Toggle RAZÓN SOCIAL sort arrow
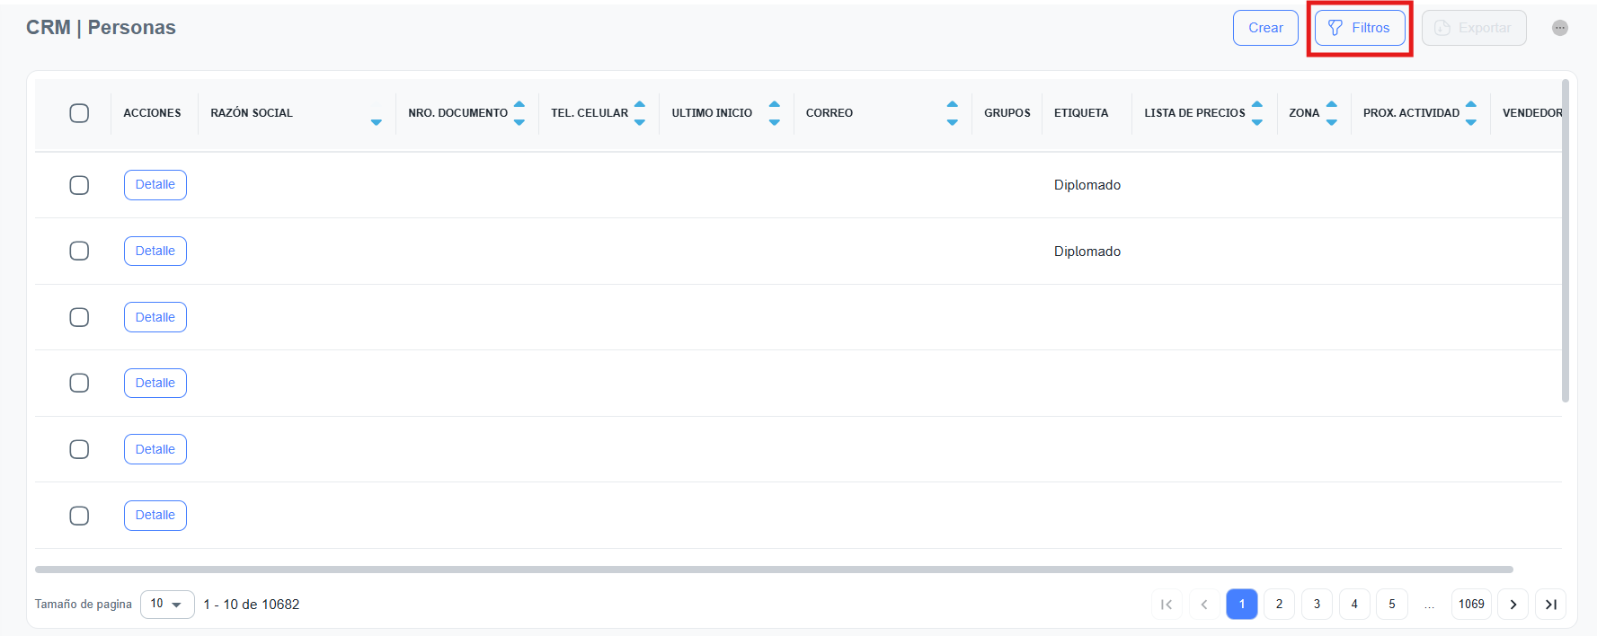The width and height of the screenshot is (1597, 636). (376, 121)
